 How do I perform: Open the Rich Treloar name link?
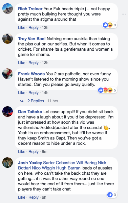(30, 9)
